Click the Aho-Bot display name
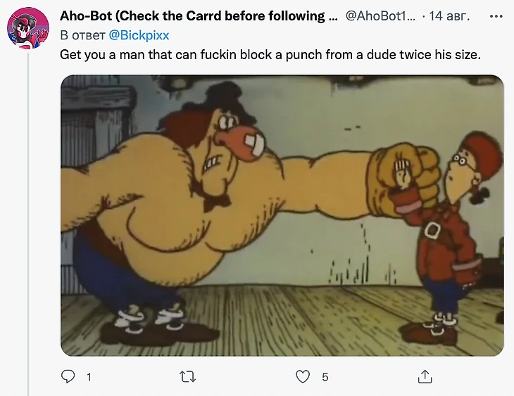Viewport: 514px width, 396px height. (199, 15)
